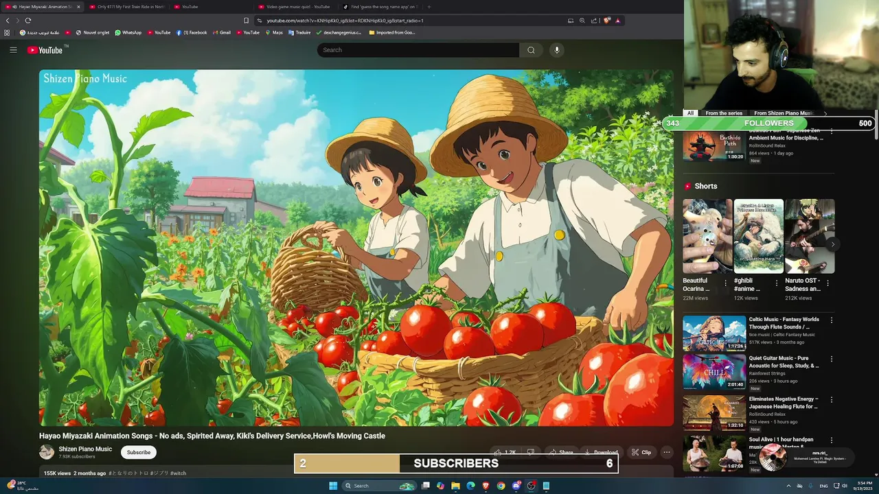Open the Shizen Piano Music channel name

click(85, 449)
